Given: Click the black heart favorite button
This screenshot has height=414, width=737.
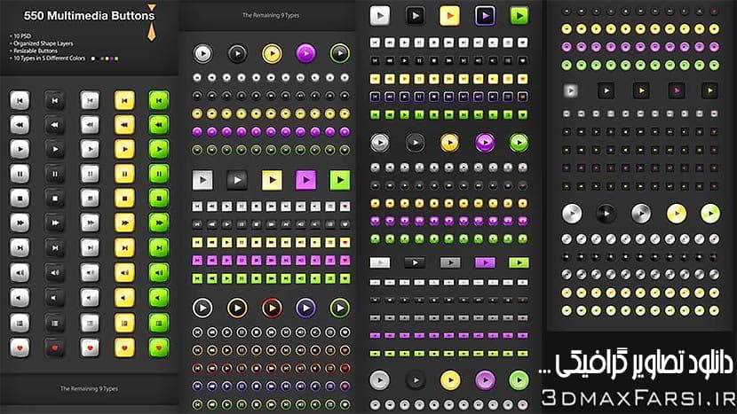Looking at the screenshot, I should (55, 346).
